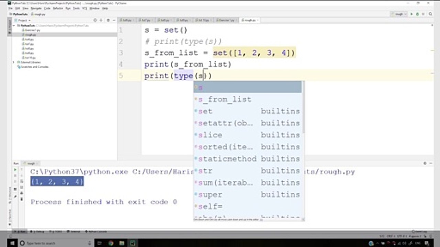Choose 's' from the autocomplete list

tap(247, 87)
